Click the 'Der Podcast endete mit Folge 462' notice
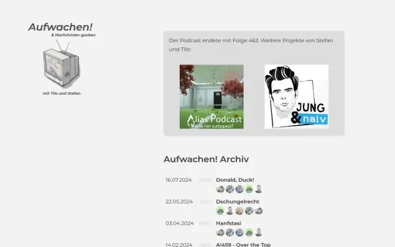Screen dimensions: 395x247 251,45
